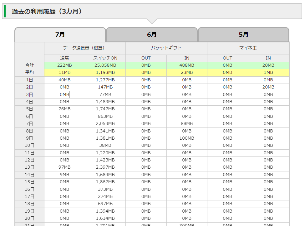Select the 9MB value on 14日
The width and height of the screenshot is (305, 226).
[64, 175]
